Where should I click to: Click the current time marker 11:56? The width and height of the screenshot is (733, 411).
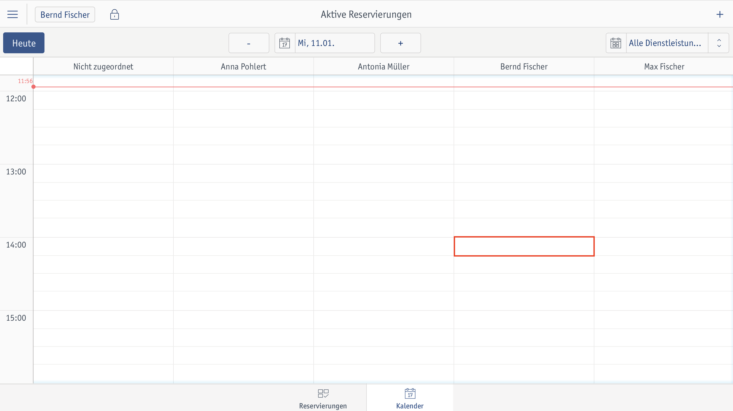25,81
